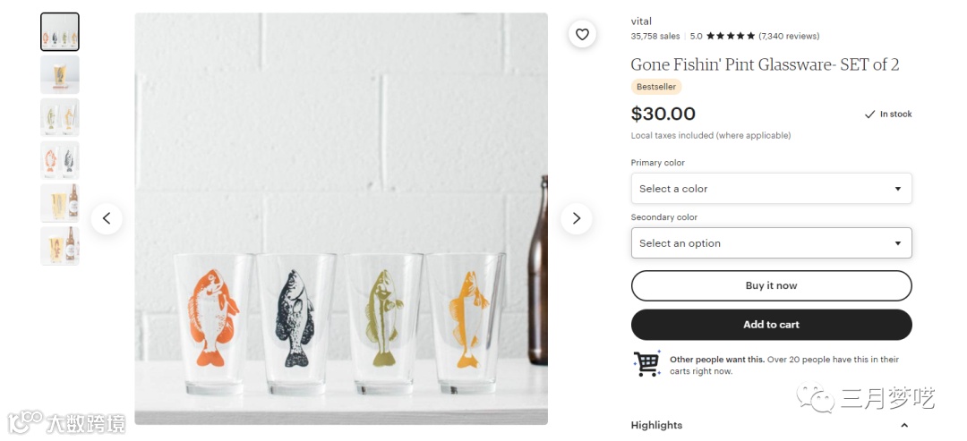Add the glassware to cart
Screen dimensions: 967x441
pos(771,325)
